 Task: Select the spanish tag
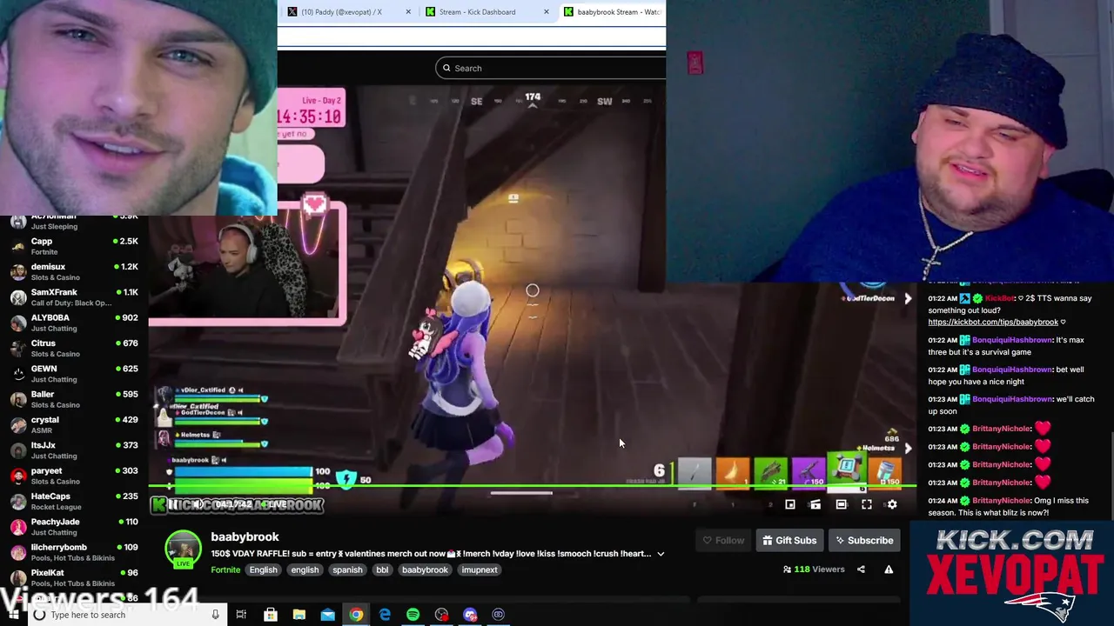pos(347,569)
